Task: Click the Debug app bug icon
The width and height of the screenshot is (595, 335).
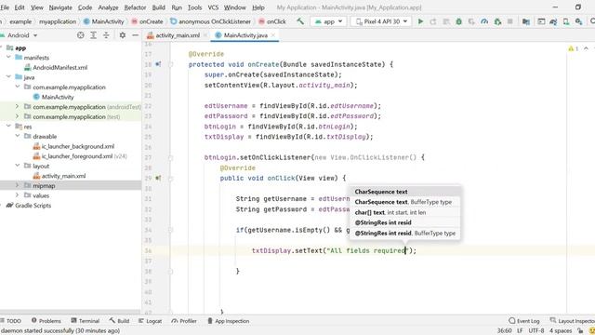Action: (458, 21)
